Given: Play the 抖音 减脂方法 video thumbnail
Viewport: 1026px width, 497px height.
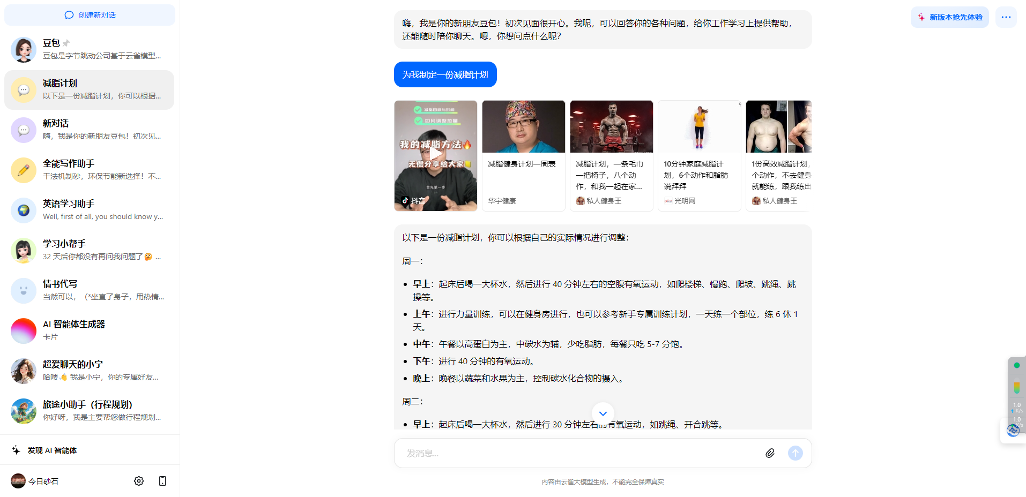Looking at the screenshot, I should click(435, 155).
